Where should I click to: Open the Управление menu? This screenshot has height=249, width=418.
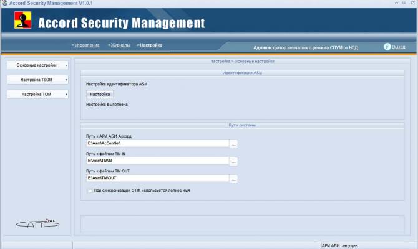87,45
